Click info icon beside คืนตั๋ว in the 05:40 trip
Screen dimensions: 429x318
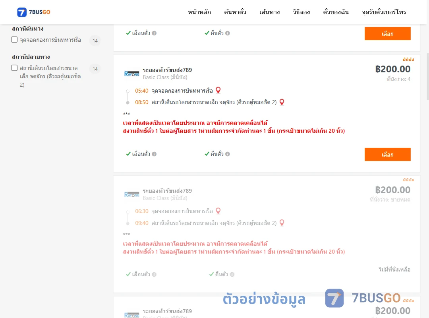[x=228, y=154]
